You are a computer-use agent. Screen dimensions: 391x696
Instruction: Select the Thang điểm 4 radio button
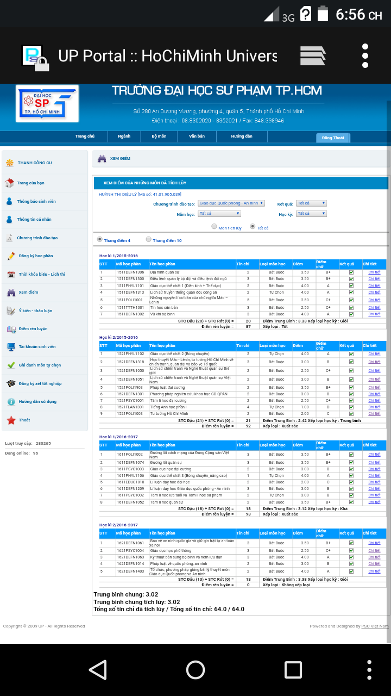coord(99,239)
